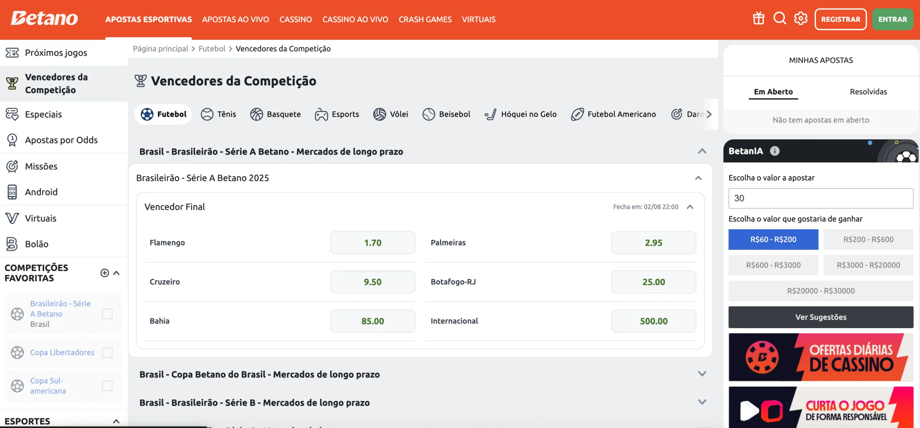This screenshot has width=920, height=428.
Task: Bet on Palmeiras at odds 2.95
Action: click(x=654, y=243)
